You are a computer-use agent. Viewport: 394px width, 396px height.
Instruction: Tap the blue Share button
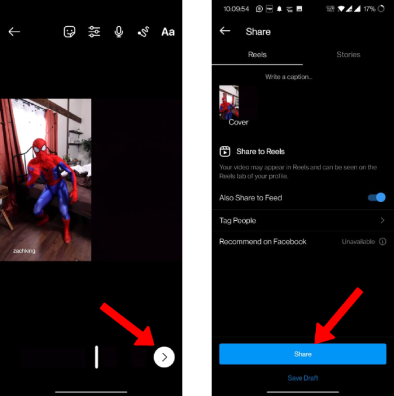click(302, 354)
